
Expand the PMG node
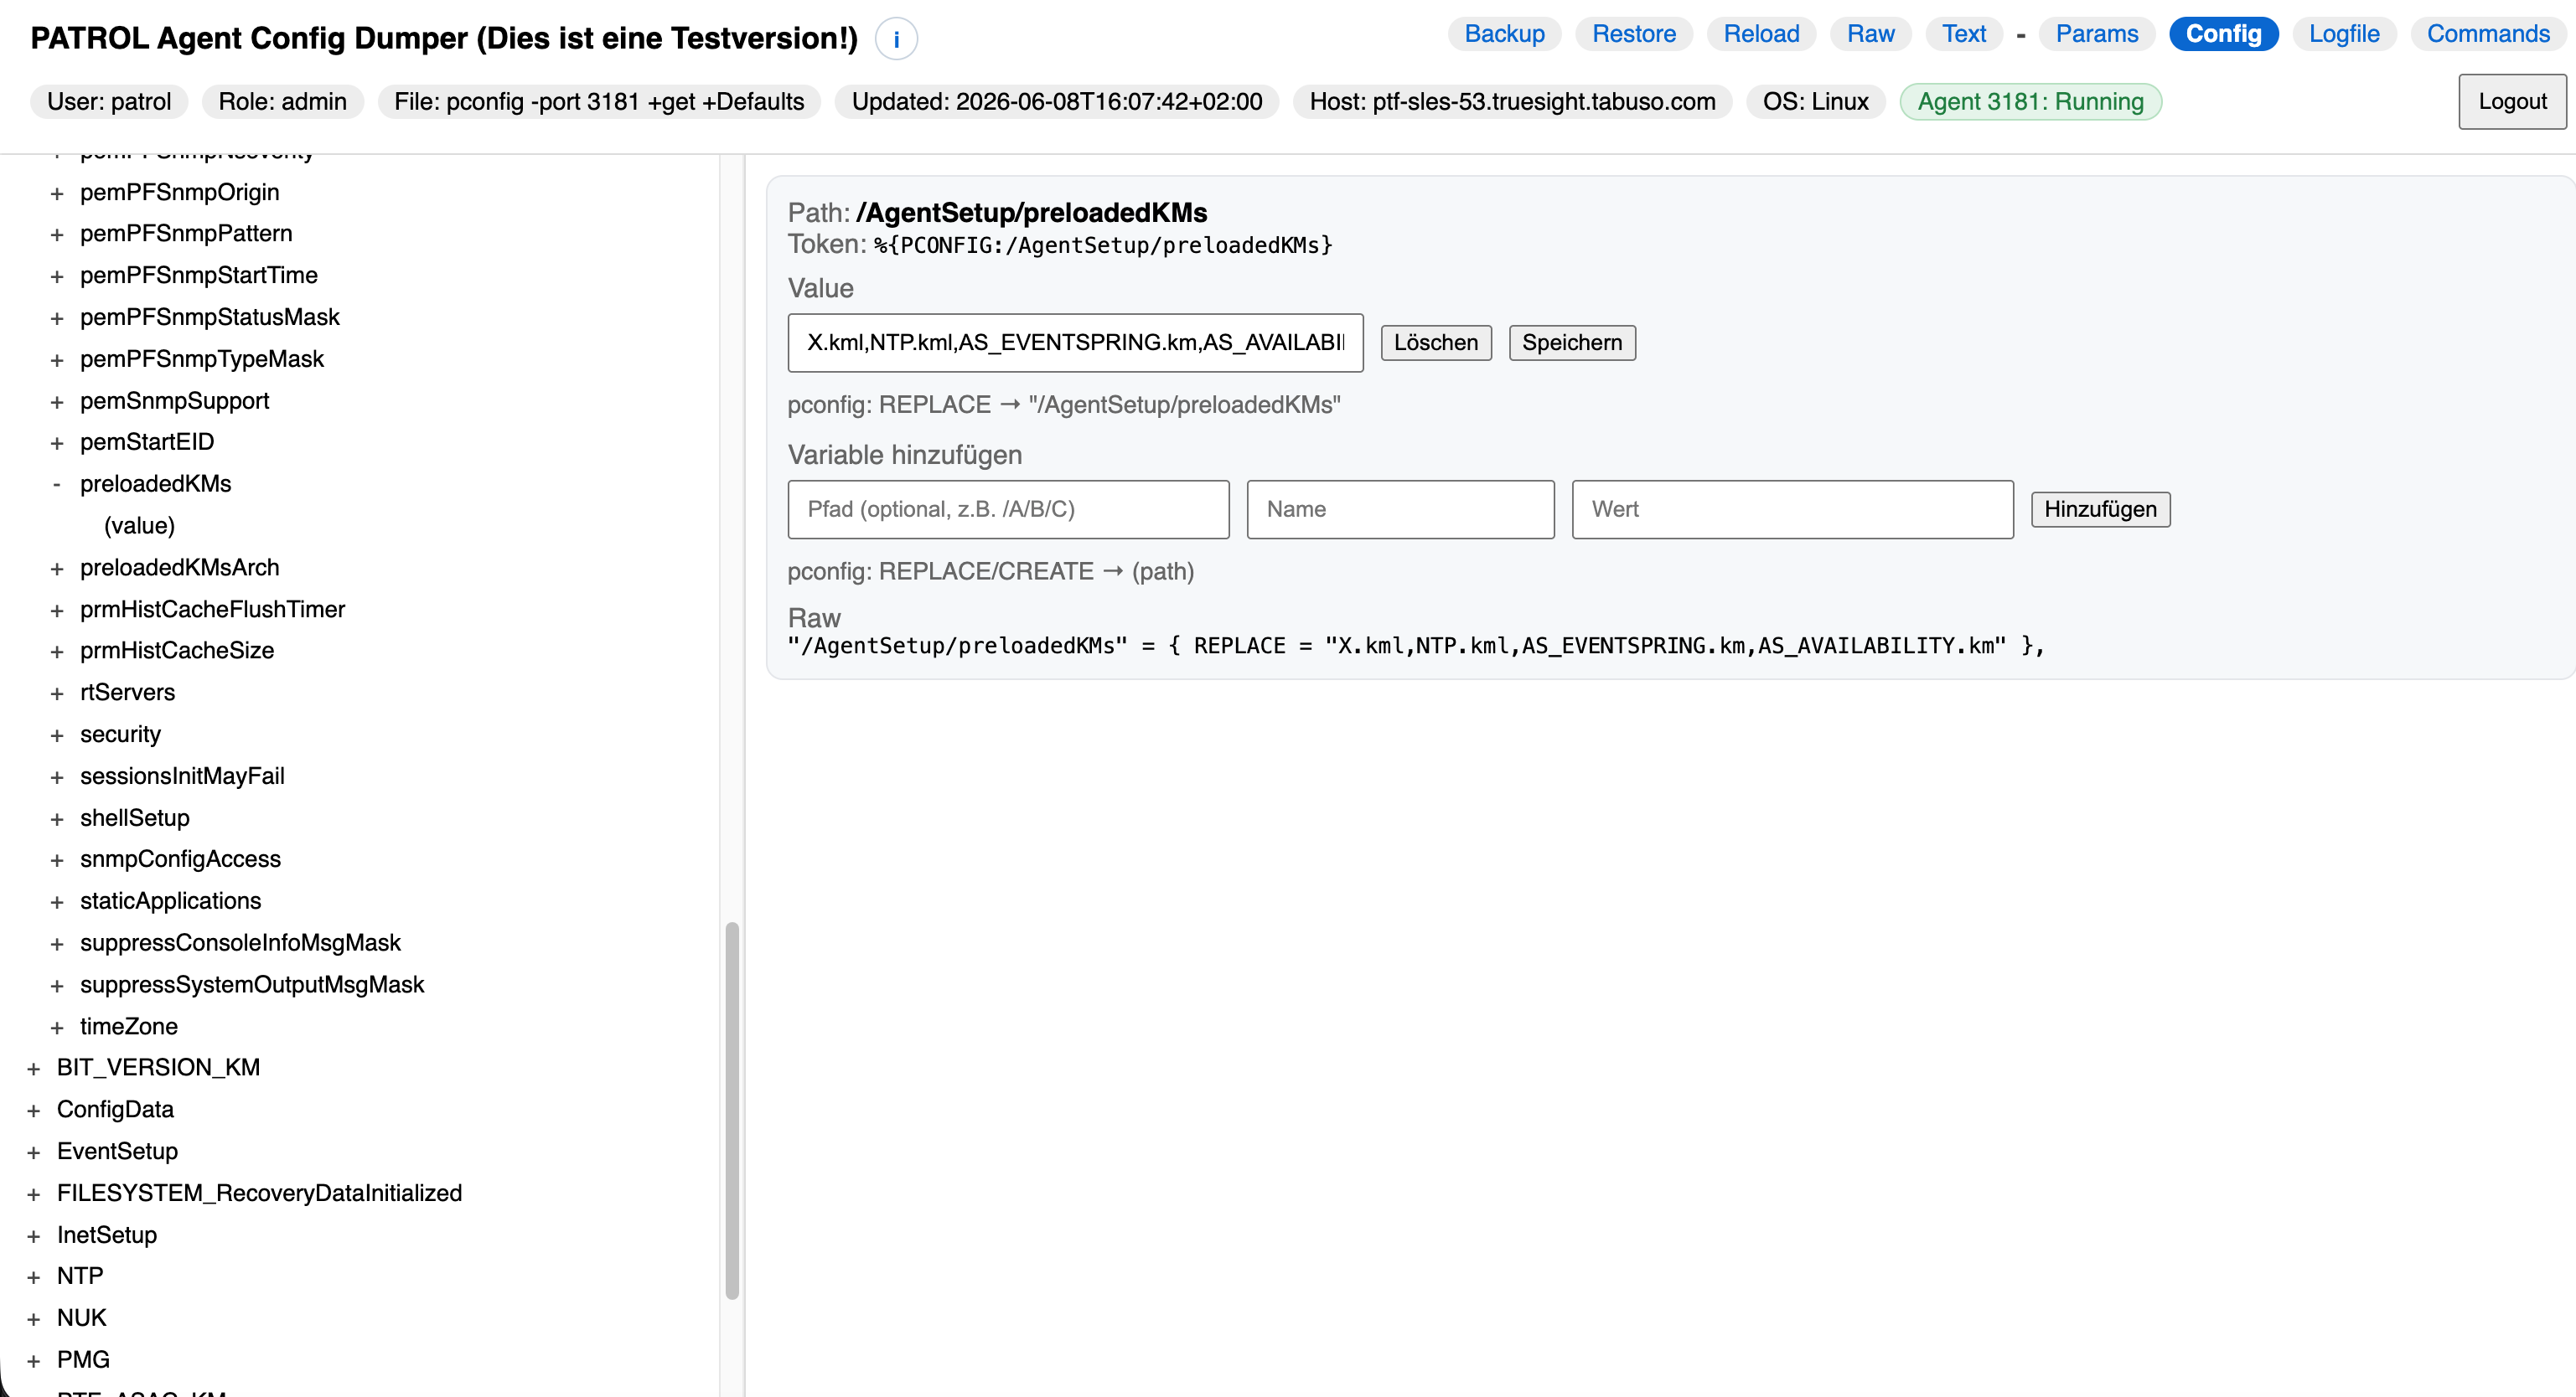[34, 1363]
